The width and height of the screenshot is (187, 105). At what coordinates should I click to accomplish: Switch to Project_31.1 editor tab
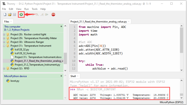coord(98,22)
